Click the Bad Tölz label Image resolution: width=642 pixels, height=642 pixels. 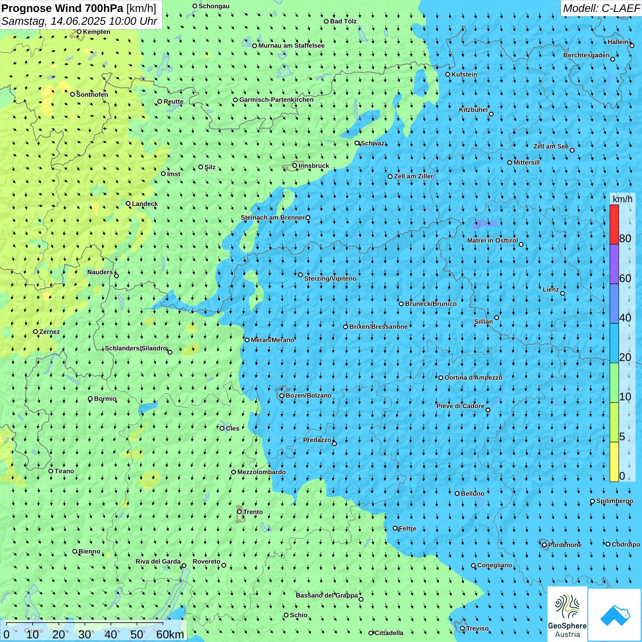(x=343, y=21)
